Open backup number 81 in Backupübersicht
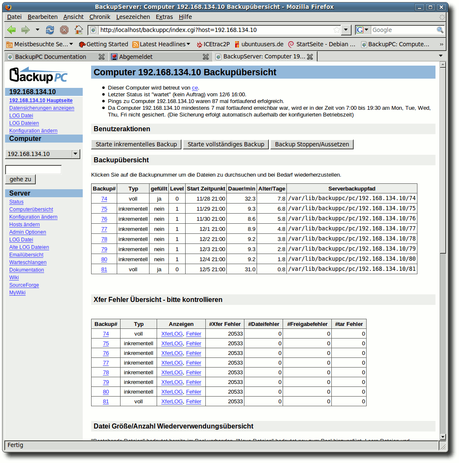 pyautogui.click(x=104, y=270)
